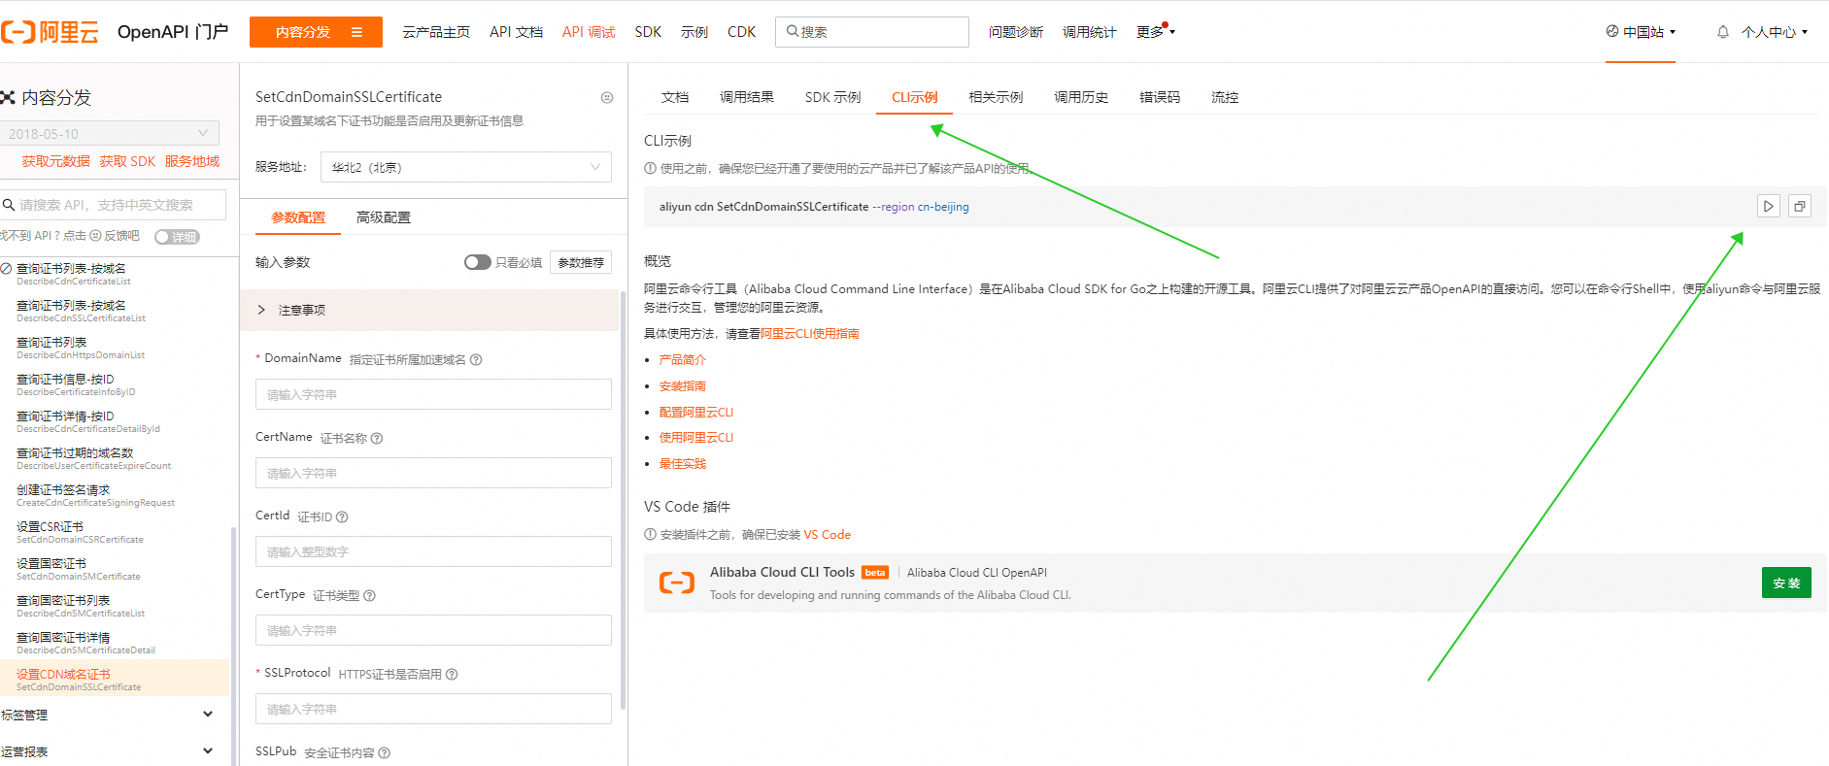The width and height of the screenshot is (1829, 766).
Task: Click the top 搜索 search box
Action: coord(872,31)
